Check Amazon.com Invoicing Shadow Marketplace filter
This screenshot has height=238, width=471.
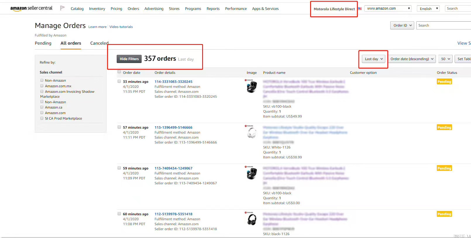[x=42, y=91]
